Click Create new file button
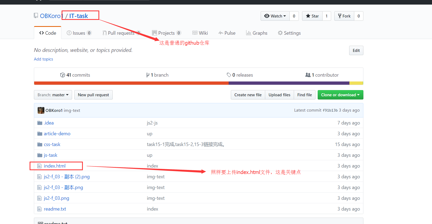The image size is (432, 224). click(x=248, y=95)
